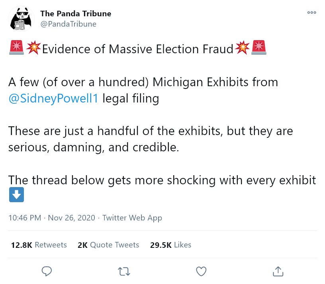Click the siren emoji ending the headline
This screenshot has width=325, height=284.
coord(259,48)
